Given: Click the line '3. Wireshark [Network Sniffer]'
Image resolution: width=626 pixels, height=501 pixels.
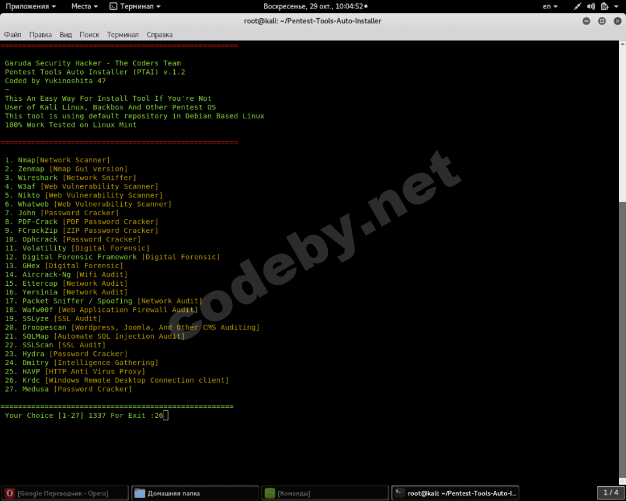Looking at the screenshot, I should pyautogui.click(x=71, y=178).
